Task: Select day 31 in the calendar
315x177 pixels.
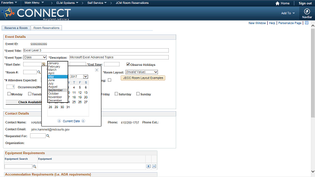Action: point(68,107)
